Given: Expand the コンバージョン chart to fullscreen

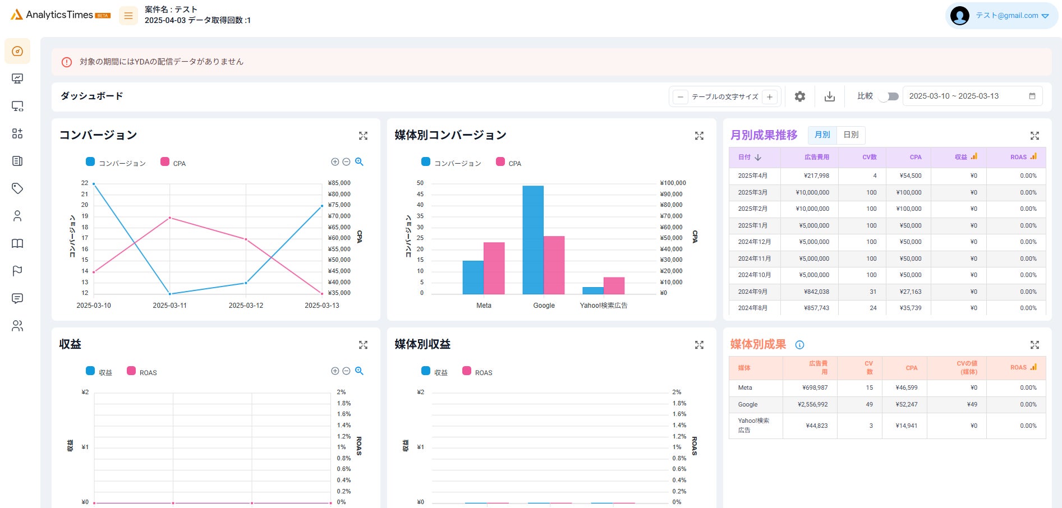Looking at the screenshot, I should tap(363, 136).
